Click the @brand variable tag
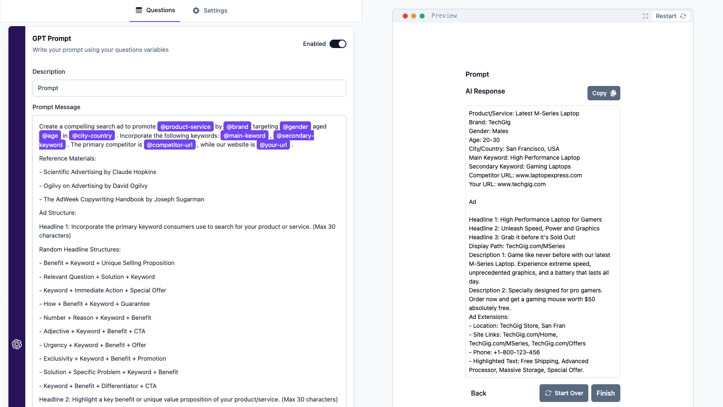Image resolution: width=723 pixels, height=407 pixels. 237,126
